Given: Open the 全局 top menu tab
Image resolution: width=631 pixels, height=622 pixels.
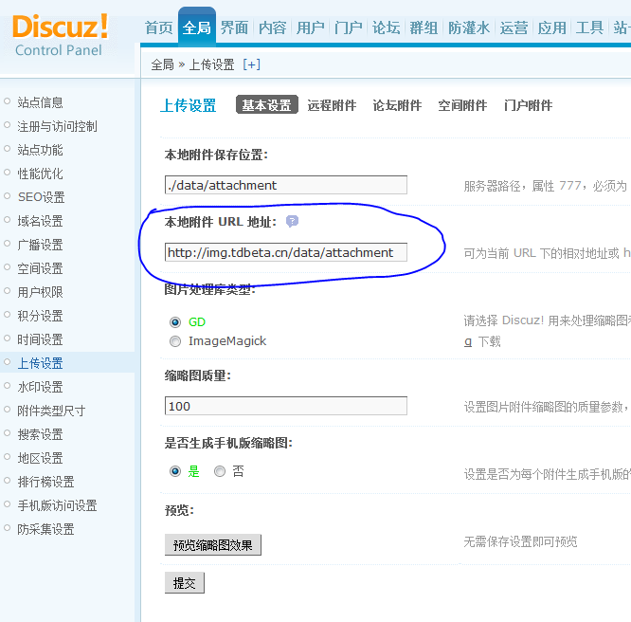Looking at the screenshot, I should (x=197, y=27).
